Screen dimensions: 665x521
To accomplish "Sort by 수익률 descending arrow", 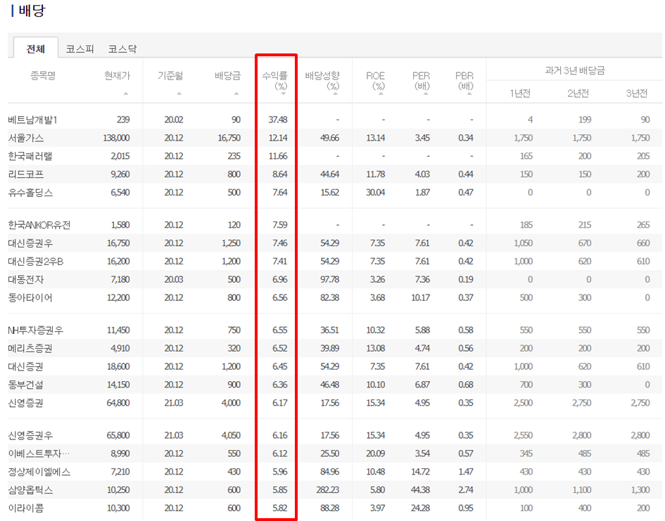I will [x=283, y=94].
